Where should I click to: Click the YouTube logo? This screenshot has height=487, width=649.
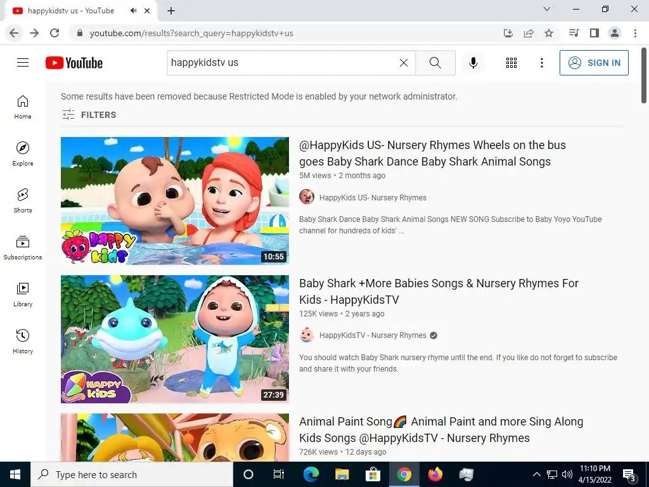[74, 63]
